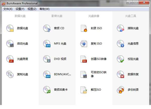151x109 pixels.
Task: Start 复制光盘 via its label
Action: [x=23, y=74]
